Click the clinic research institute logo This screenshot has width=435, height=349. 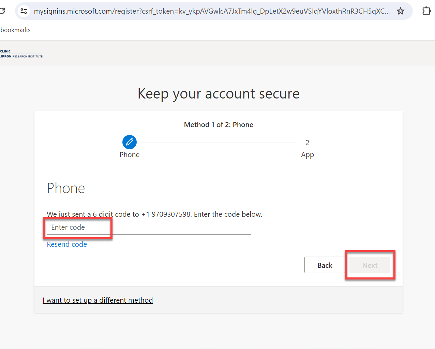[21, 54]
